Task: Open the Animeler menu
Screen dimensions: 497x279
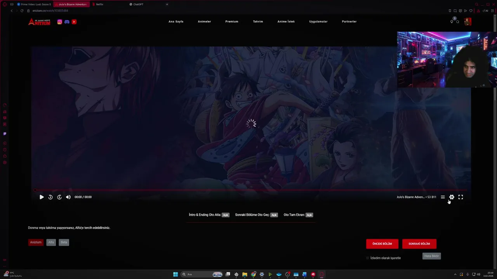Action: 204,22
